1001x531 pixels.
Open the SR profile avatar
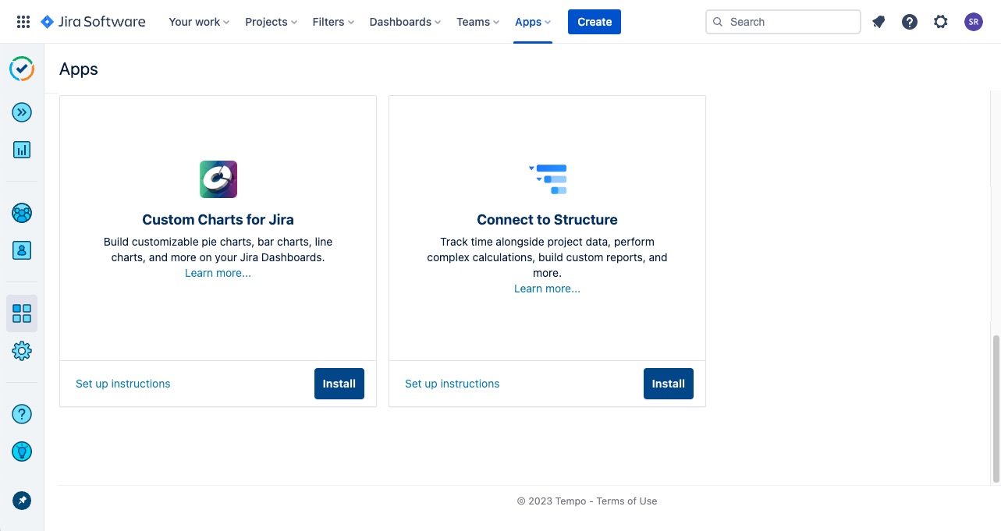(x=973, y=22)
